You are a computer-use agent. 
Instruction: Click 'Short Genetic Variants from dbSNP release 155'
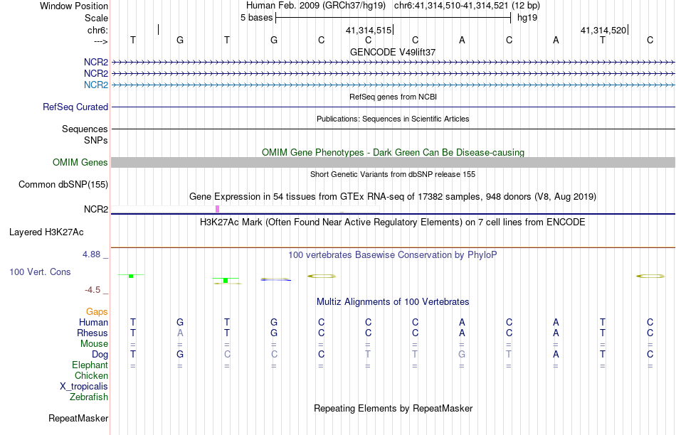click(x=393, y=174)
